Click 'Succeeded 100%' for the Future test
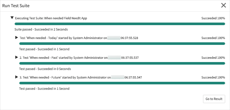The width and height of the screenshot is (230, 110). (213, 77)
